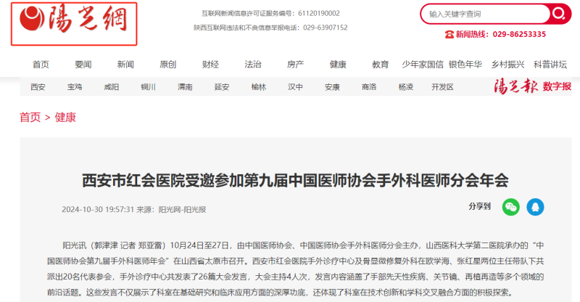
Task: Share article via QQ icon
Action: 535,207
